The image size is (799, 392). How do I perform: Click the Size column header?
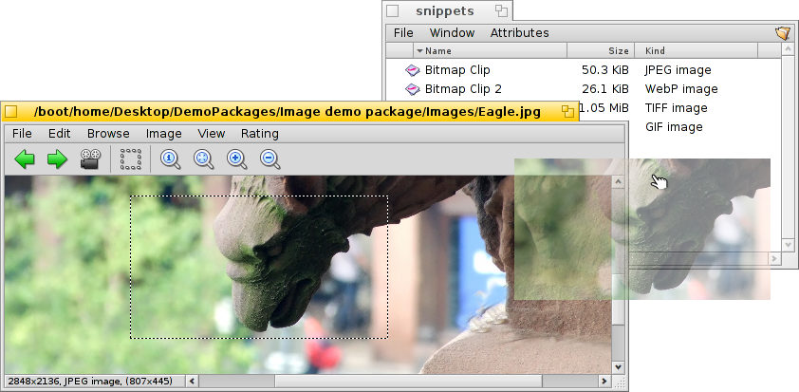coord(602,51)
